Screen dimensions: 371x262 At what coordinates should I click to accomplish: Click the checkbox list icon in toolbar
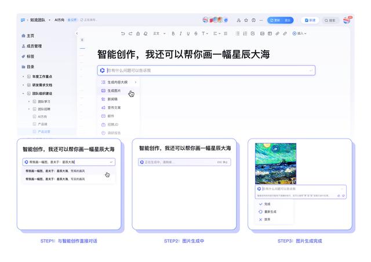253,34
